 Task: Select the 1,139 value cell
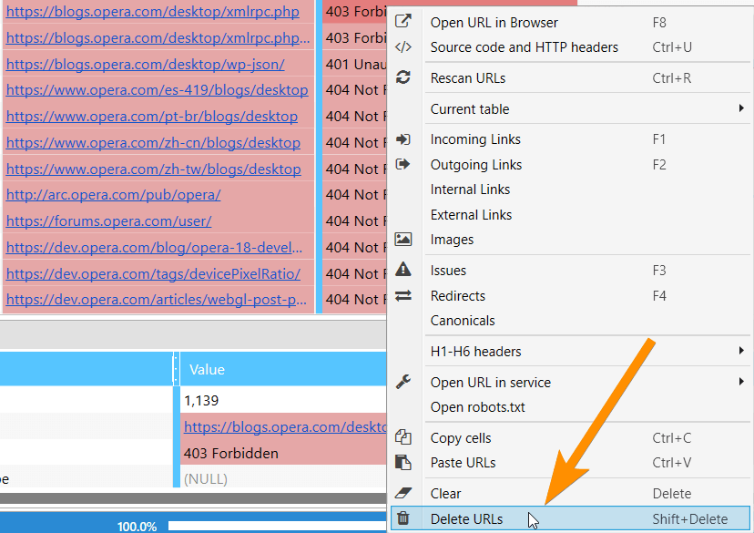(283, 400)
